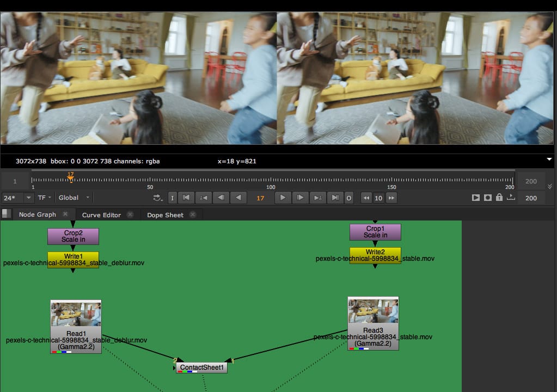557x392 pixels.
Task: Step back one frame
Action: point(221,198)
